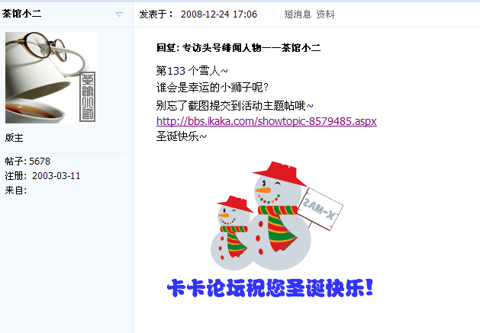The image size is (480, 333).
Task: Click the 帖子: 5678 post count
Action: point(27,161)
